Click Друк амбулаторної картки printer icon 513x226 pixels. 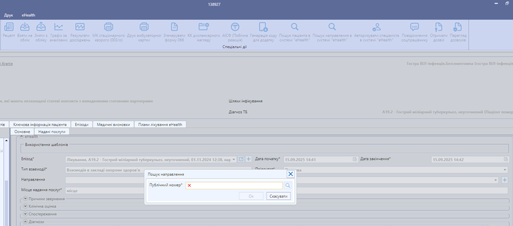pos(144,27)
